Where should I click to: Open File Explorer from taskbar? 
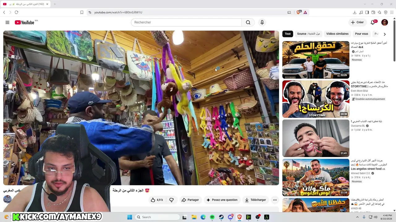pyautogui.click(x=194, y=217)
